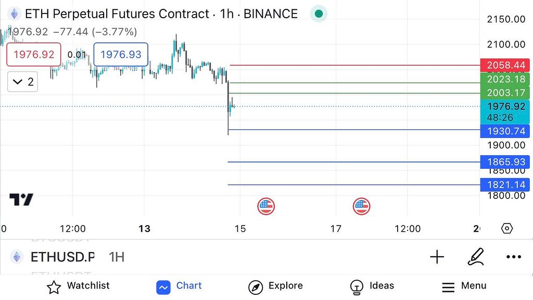Open chart settings hexagon icon

[507, 228]
